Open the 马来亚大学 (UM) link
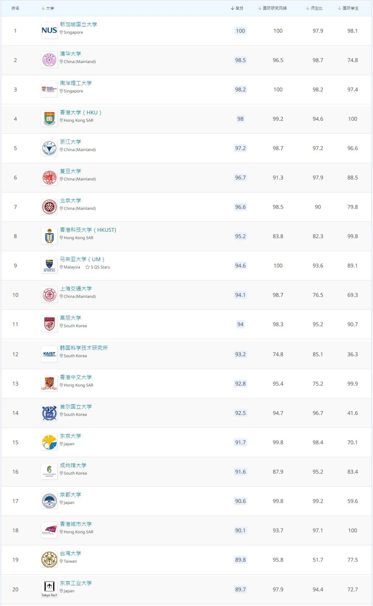This screenshot has width=373, height=606. [82, 259]
